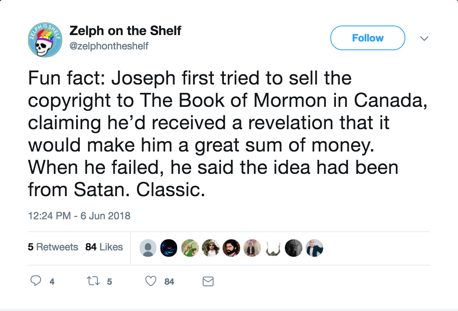This screenshot has width=458, height=311.
Task: Visit the @zelphontheshelf handle link
Action: tap(109, 46)
